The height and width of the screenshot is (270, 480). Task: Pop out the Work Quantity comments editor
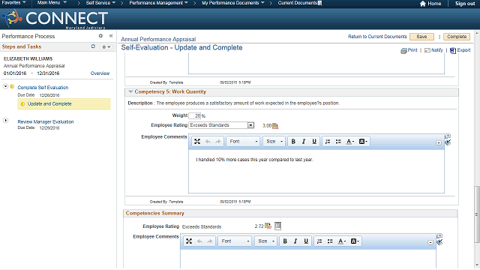point(448,136)
